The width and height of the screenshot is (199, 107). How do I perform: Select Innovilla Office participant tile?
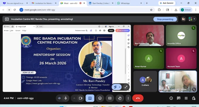[x=181, y=35]
